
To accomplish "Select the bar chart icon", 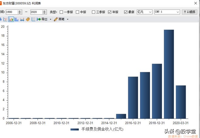I will [x=11, y=19].
